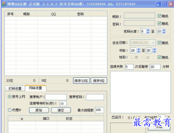Image resolution: width=174 pixels, height=133 pixels.
Task: Click the application icon in title bar
Action: [4, 4]
